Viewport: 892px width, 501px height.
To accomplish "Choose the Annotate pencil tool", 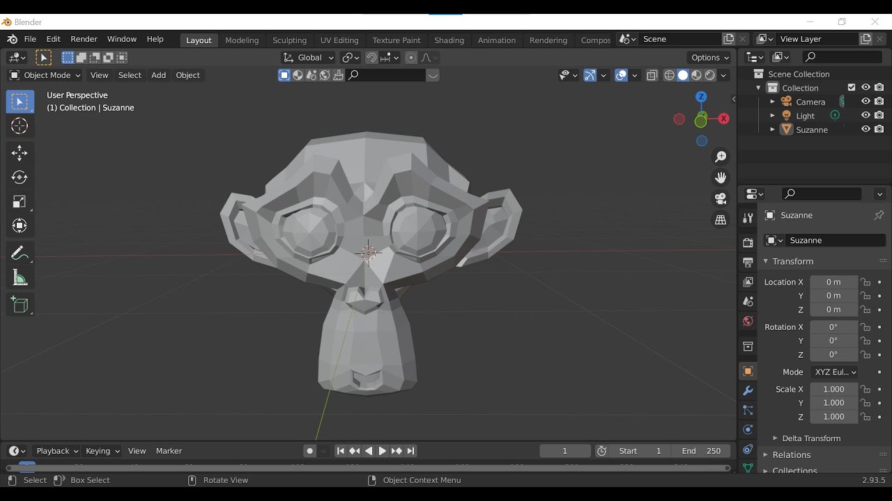I will (20, 253).
